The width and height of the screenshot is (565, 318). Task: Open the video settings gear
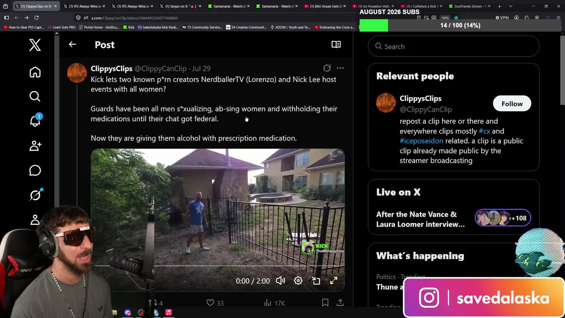point(298,281)
